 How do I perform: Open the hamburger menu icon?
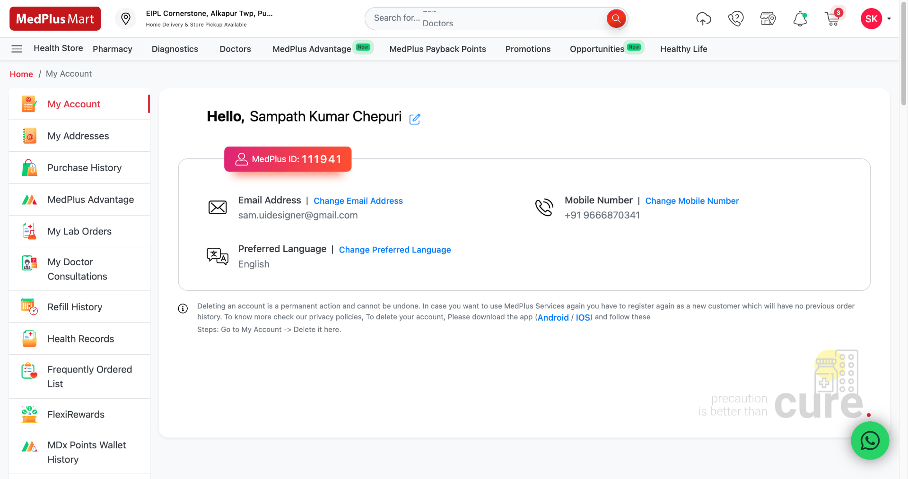pyautogui.click(x=17, y=49)
